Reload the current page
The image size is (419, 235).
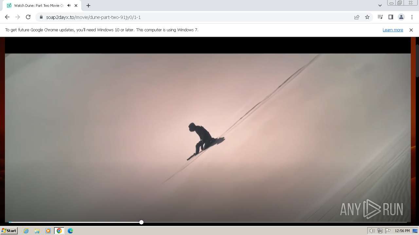point(28,17)
